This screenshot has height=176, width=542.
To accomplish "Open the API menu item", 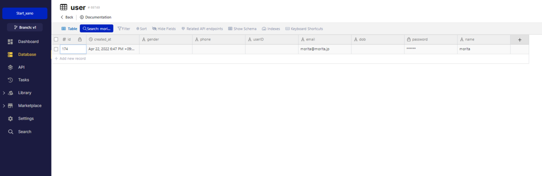I will [x=21, y=67].
